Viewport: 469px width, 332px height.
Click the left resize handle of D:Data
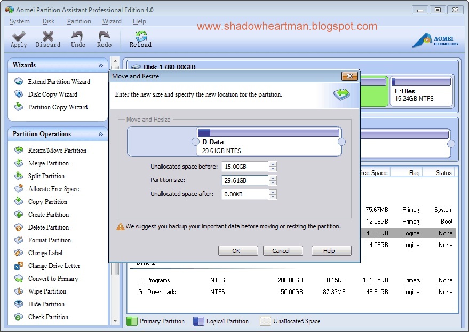click(195, 142)
